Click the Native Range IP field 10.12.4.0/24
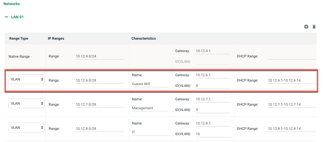 point(100,56)
